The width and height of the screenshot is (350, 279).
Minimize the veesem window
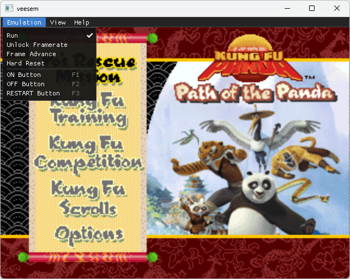pyautogui.click(x=287, y=9)
